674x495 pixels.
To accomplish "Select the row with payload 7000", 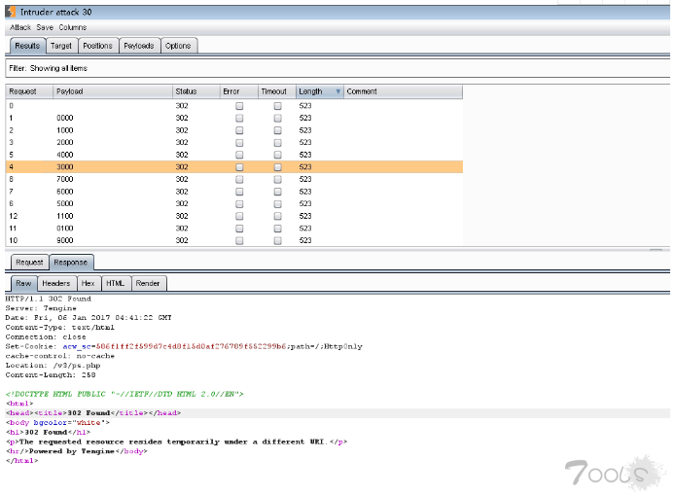I will 234,179.
